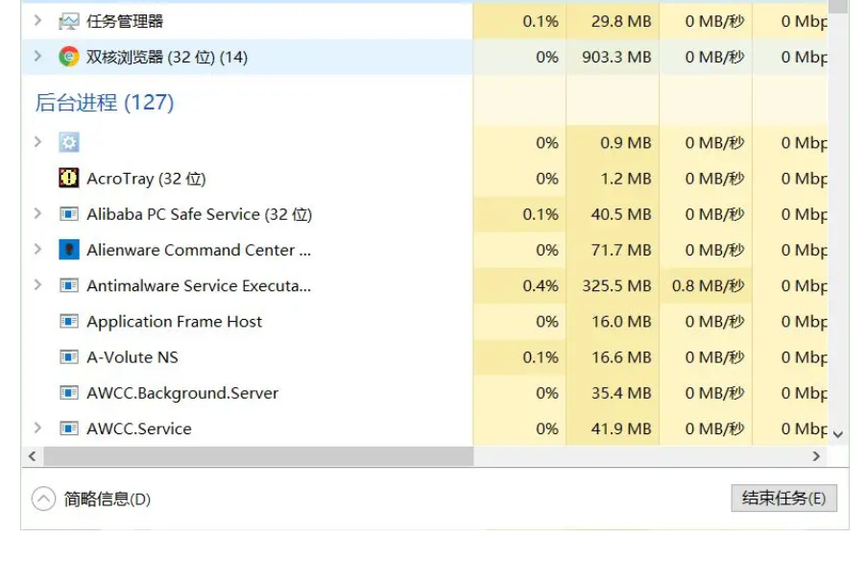Select the AWCC.Background.Server process

click(182, 393)
